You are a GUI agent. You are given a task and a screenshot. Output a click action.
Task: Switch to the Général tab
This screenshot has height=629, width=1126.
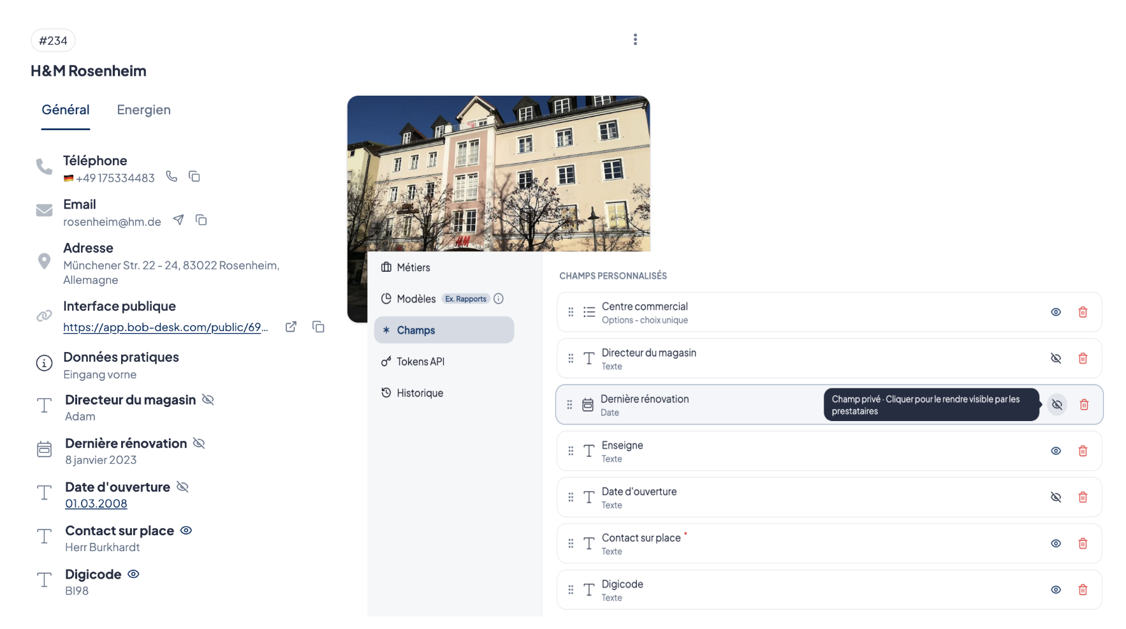coord(66,110)
